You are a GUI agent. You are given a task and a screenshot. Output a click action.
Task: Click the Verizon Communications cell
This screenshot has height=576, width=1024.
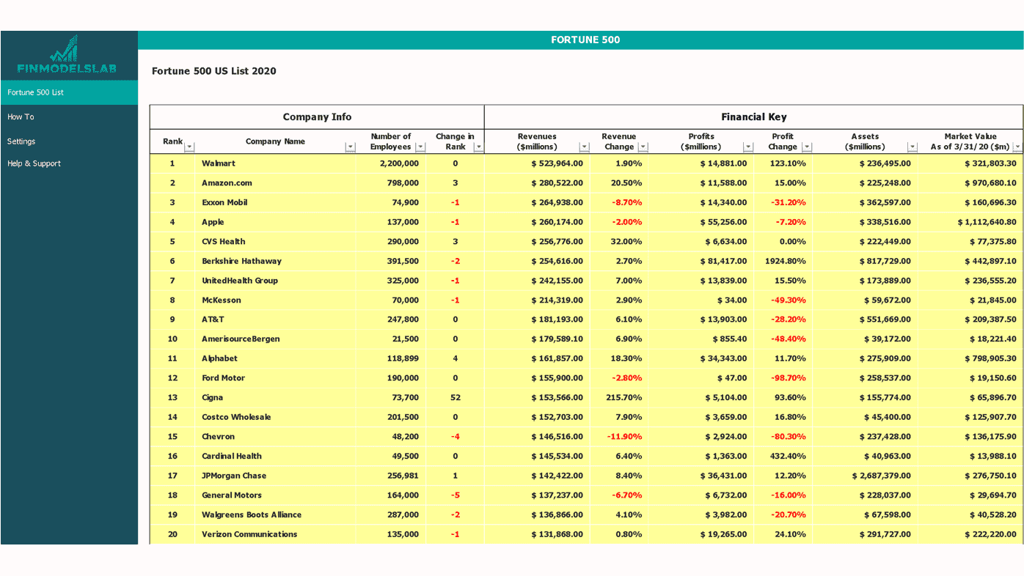pyautogui.click(x=275, y=534)
